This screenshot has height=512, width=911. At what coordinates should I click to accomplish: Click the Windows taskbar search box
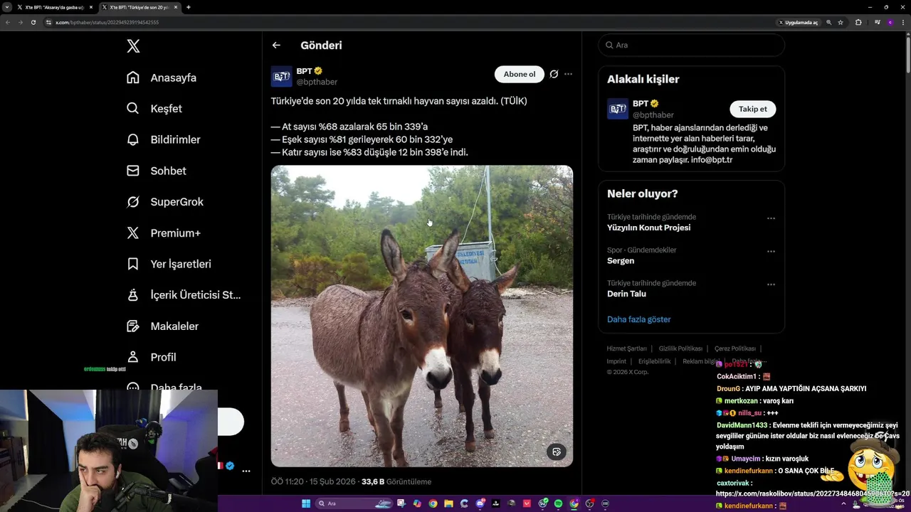coord(356,503)
